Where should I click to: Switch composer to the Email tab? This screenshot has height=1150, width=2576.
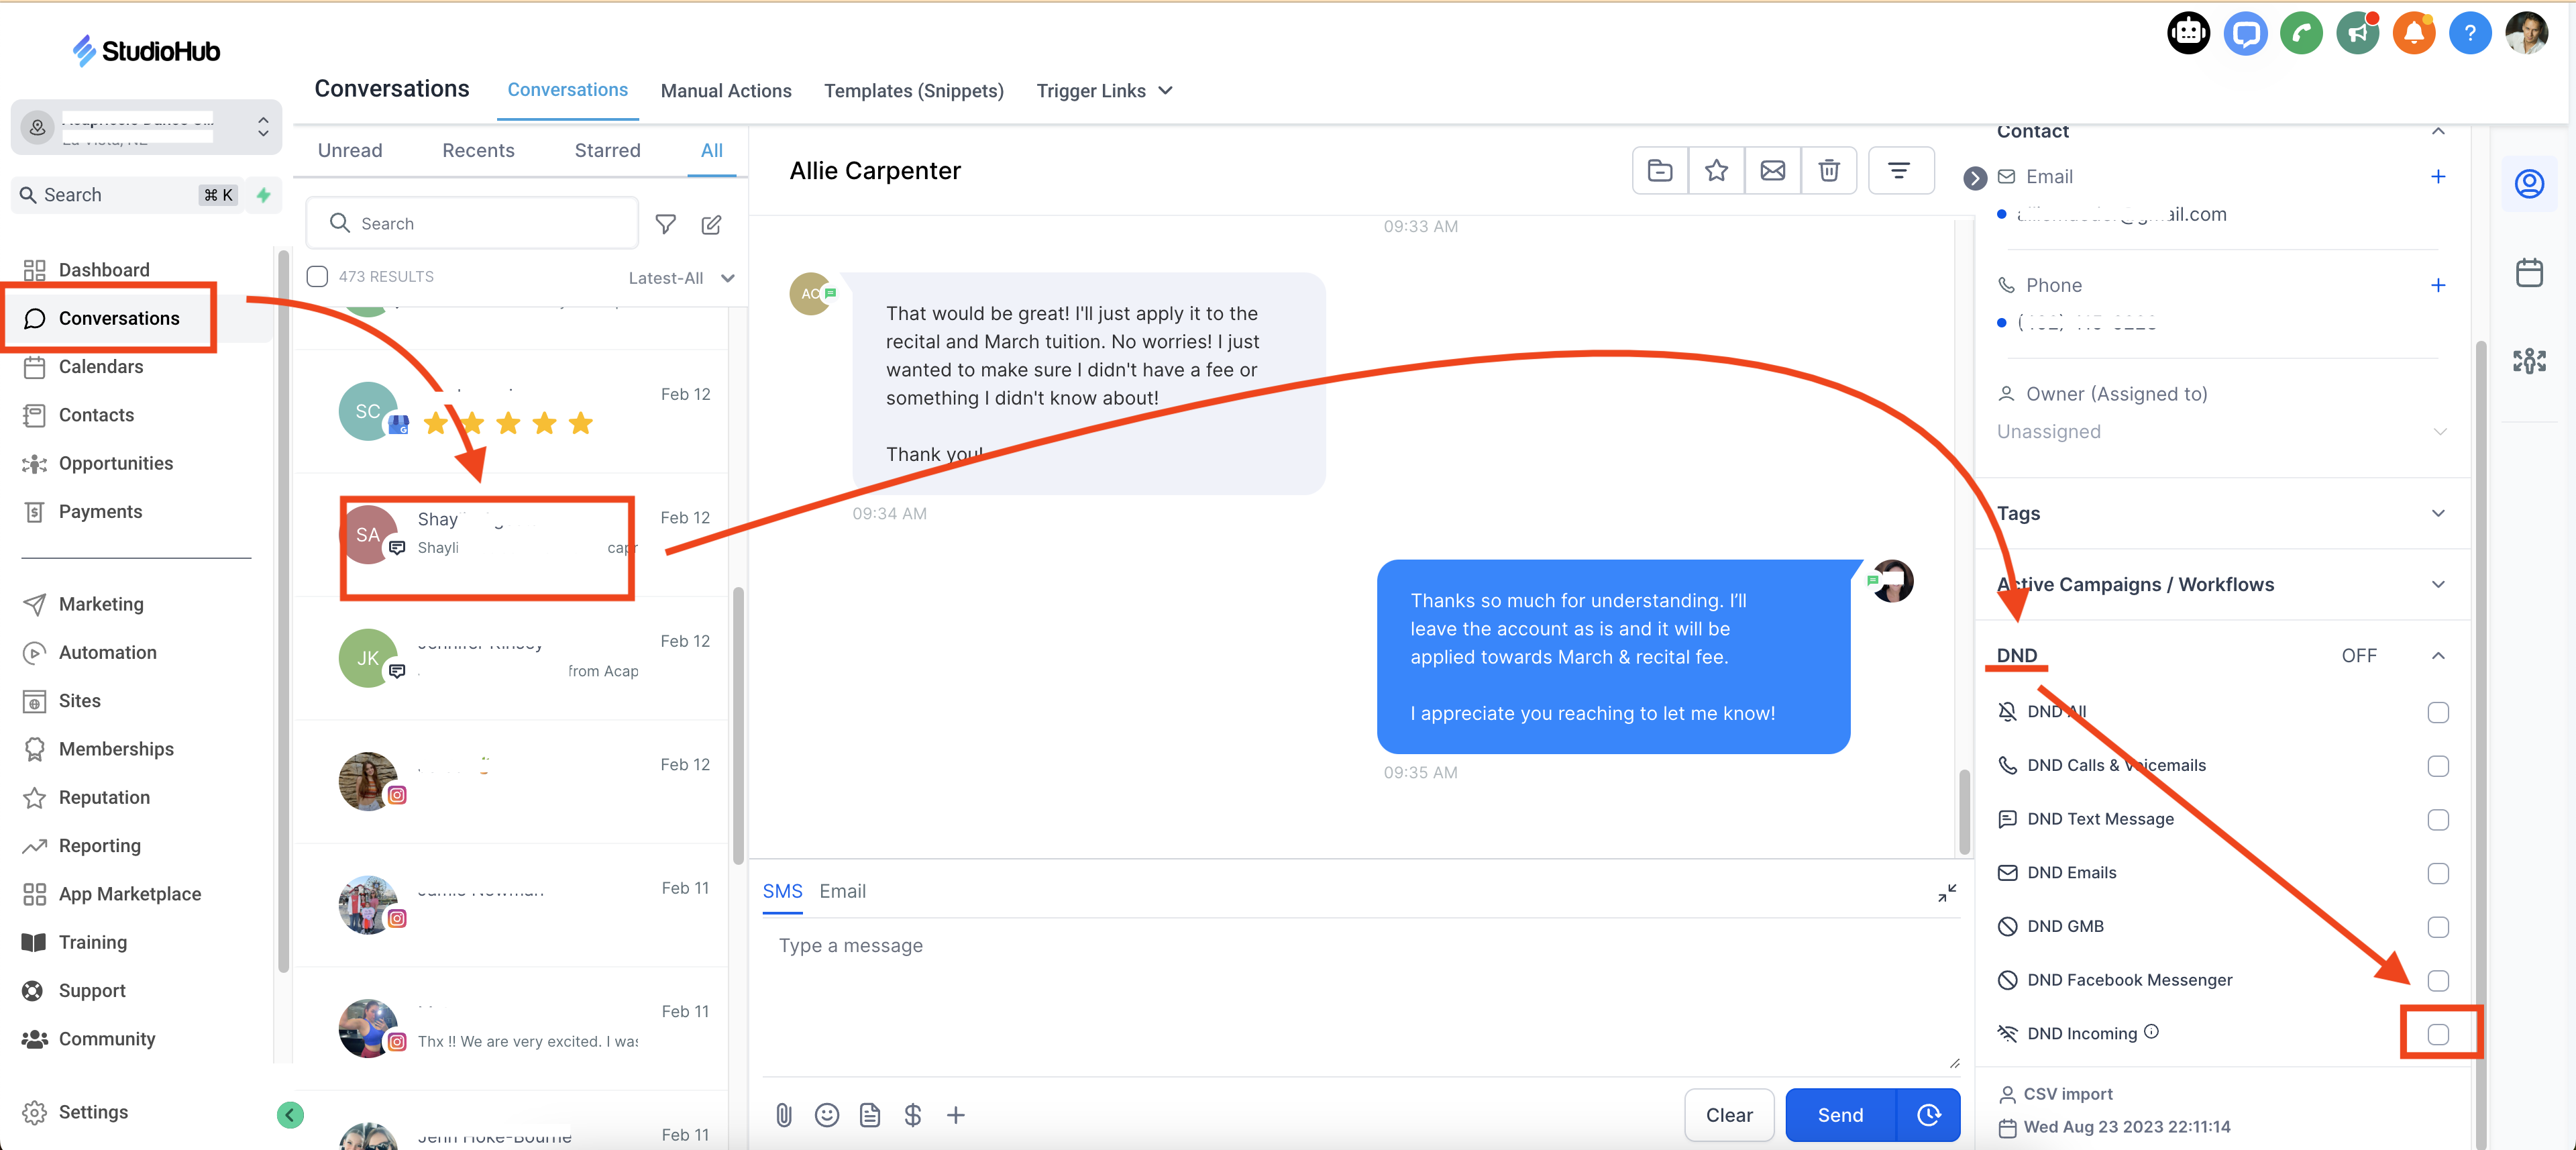point(842,891)
